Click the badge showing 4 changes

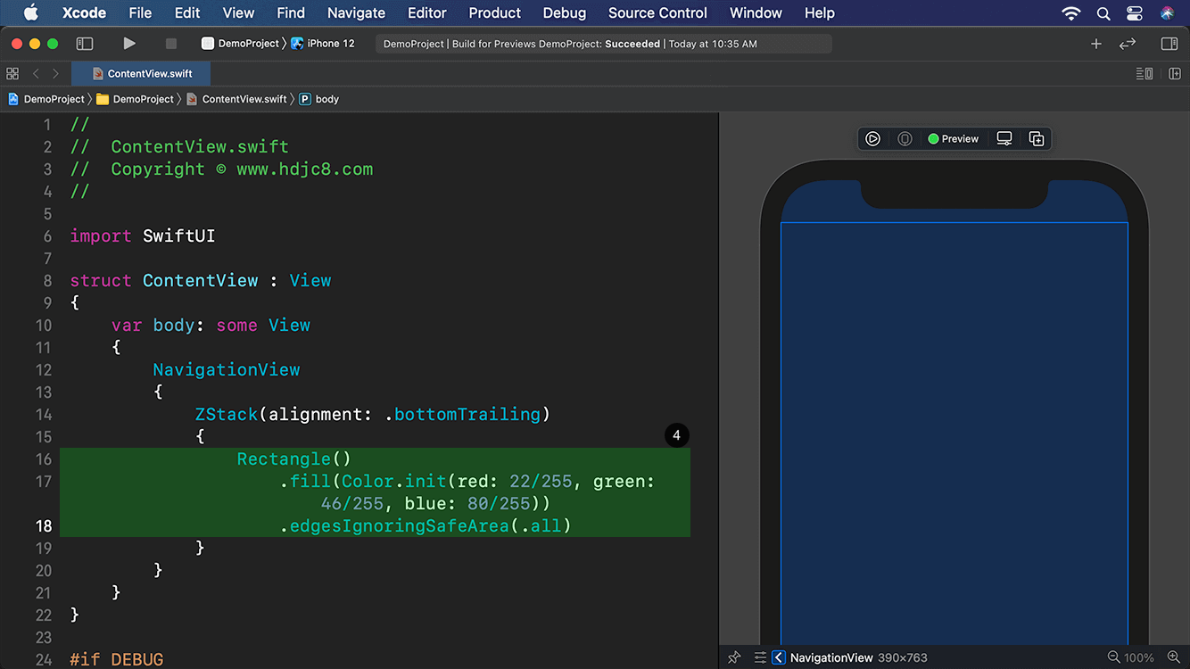point(676,435)
